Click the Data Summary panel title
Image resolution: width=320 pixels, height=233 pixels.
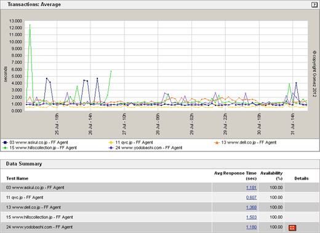(24, 164)
